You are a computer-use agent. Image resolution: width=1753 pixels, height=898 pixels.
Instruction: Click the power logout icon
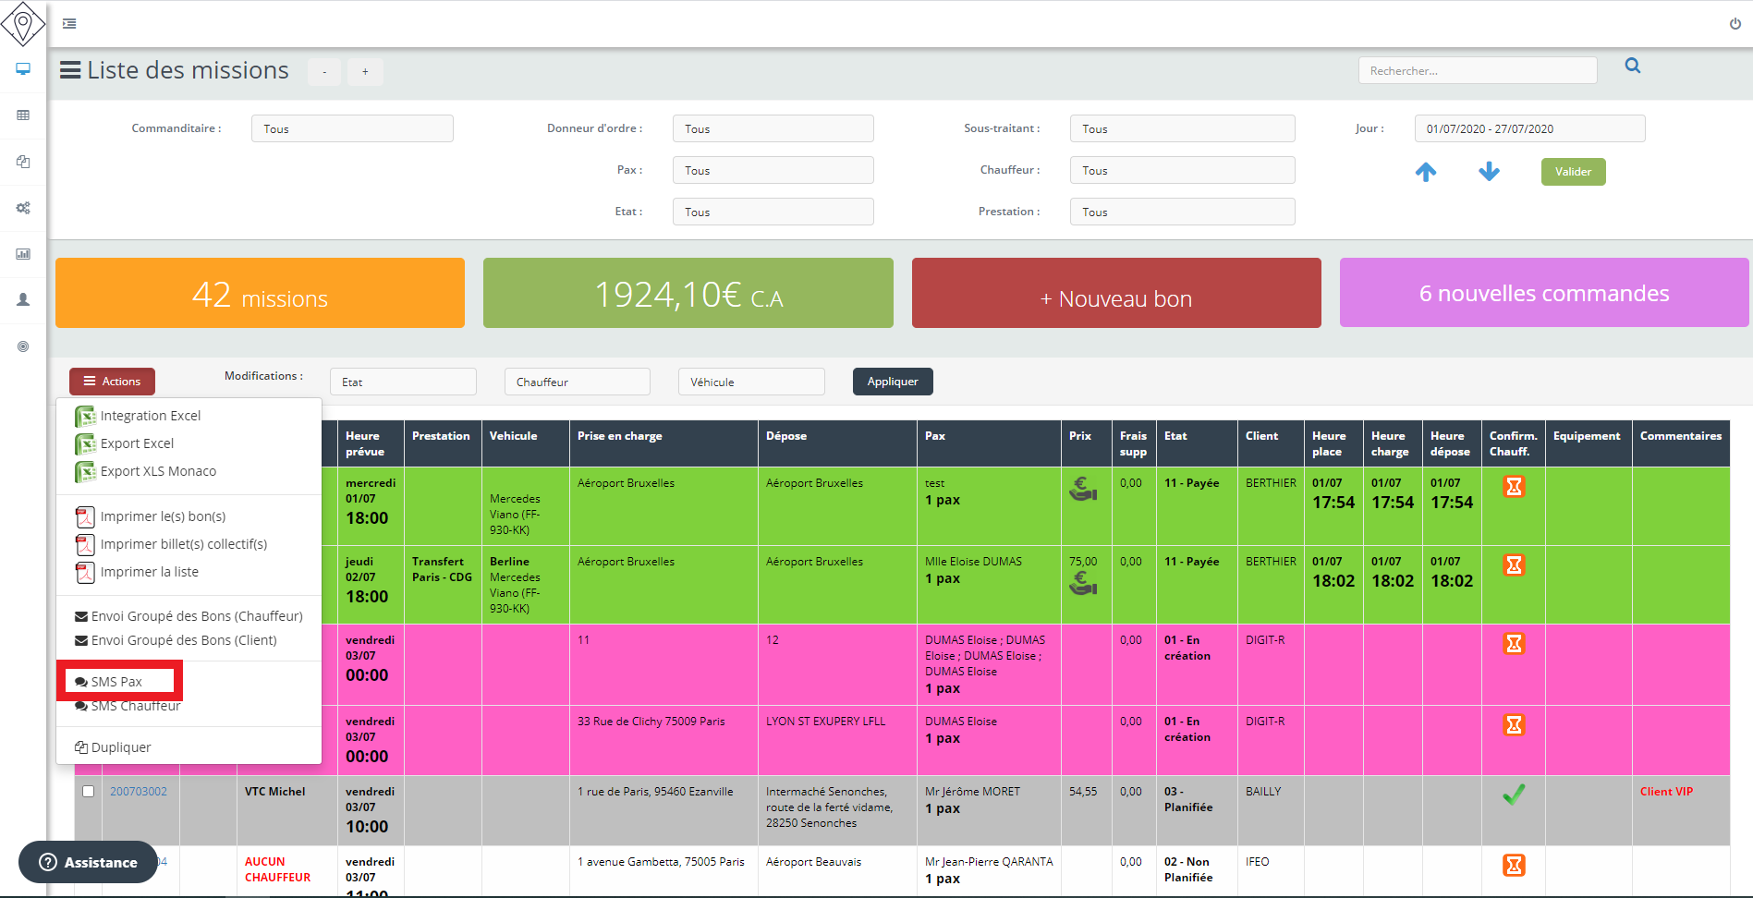[1735, 24]
